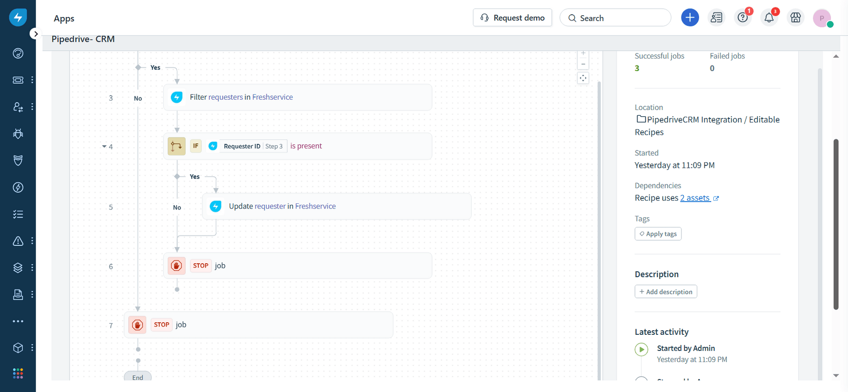Image resolution: width=848 pixels, height=392 pixels.
Task: Click the STOP label in step 7
Action: coord(161,325)
